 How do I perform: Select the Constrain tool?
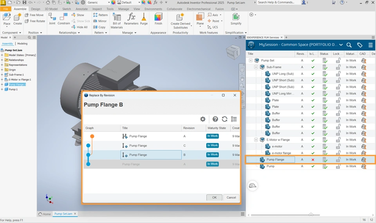63,19
